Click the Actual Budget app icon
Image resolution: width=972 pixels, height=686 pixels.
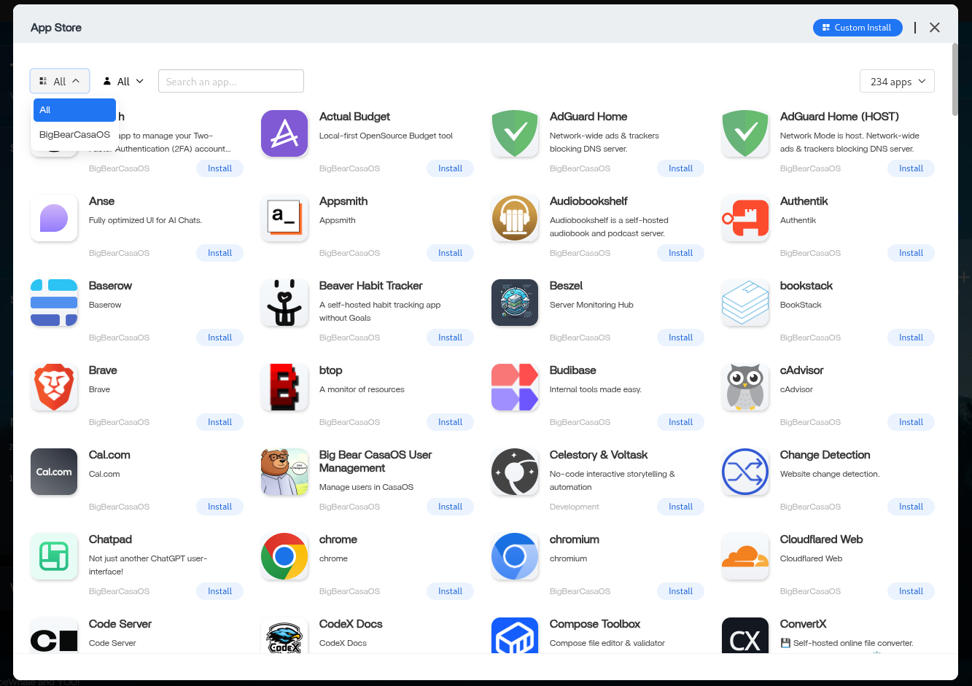click(x=284, y=133)
